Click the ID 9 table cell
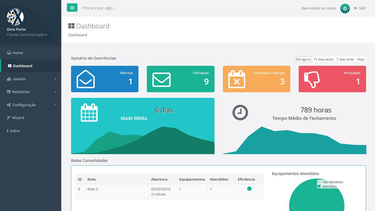The width and height of the screenshot is (375, 211). [x=80, y=191]
